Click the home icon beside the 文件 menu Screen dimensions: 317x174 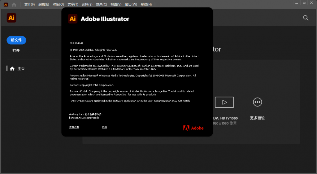tap(14, 5)
